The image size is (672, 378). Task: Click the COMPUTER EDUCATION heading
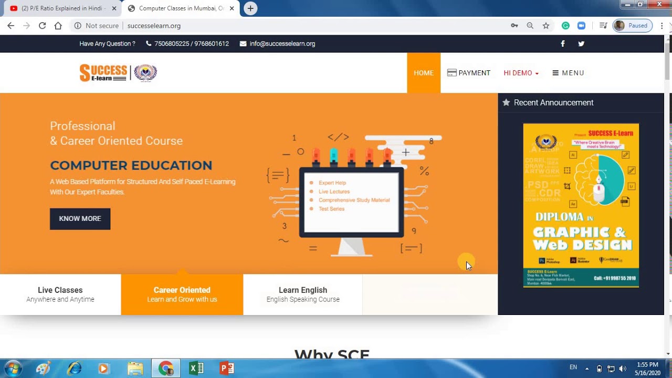(131, 165)
